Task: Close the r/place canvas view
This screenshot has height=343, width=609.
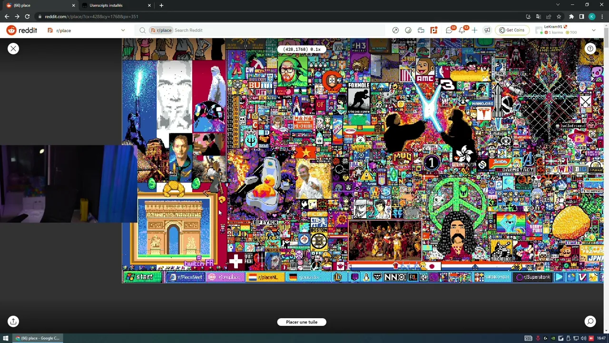Action: click(x=13, y=49)
